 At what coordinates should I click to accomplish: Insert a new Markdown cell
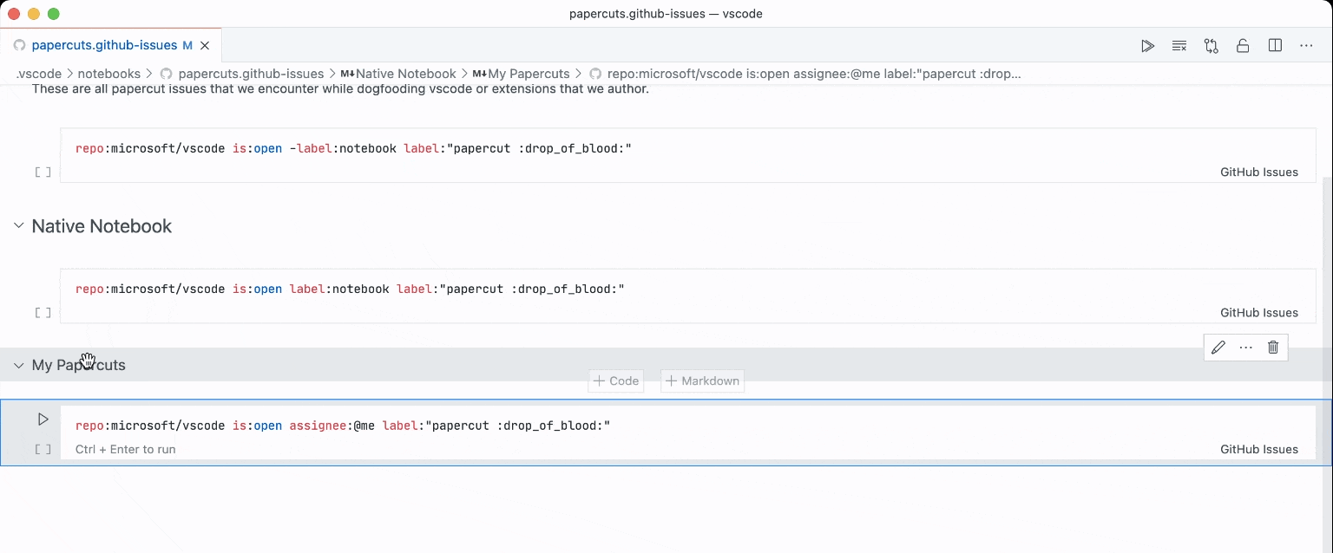point(702,381)
